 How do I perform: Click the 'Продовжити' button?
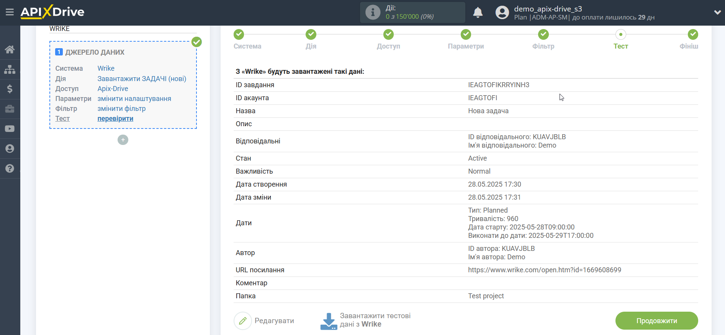pos(656,321)
